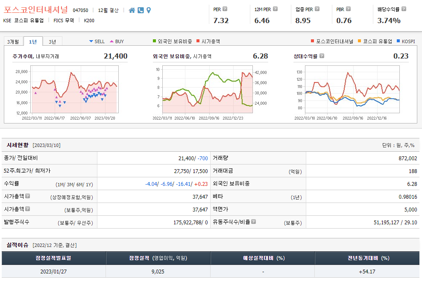Click the closing price 21,400/ -700 cell
Screen dimensions: 422x282
click(154, 158)
